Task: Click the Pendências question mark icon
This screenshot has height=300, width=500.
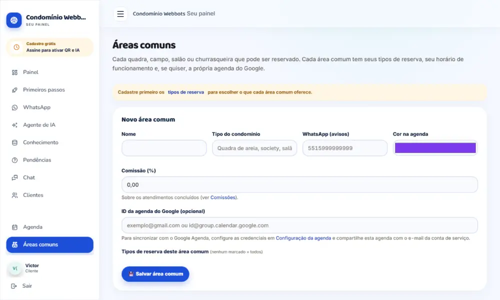Action: pyautogui.click(x=14, y=160)
